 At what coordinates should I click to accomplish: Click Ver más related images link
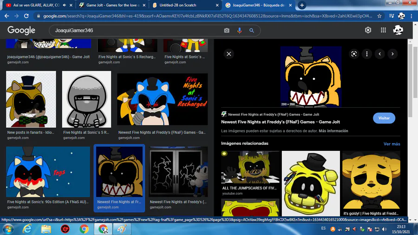(392, 144)
